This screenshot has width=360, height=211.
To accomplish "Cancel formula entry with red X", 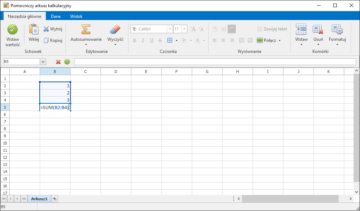I will coord(58,62).
